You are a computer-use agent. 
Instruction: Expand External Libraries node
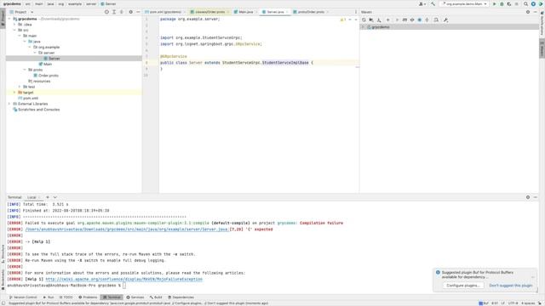pos(9,104)
